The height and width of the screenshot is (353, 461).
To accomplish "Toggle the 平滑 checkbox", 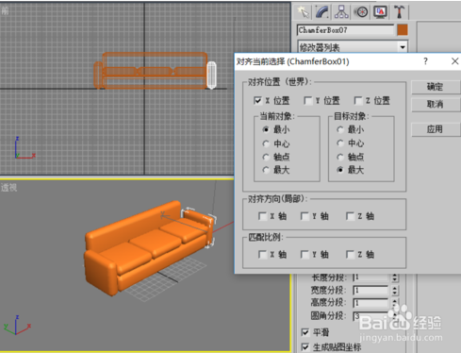I will pos(305,332).
